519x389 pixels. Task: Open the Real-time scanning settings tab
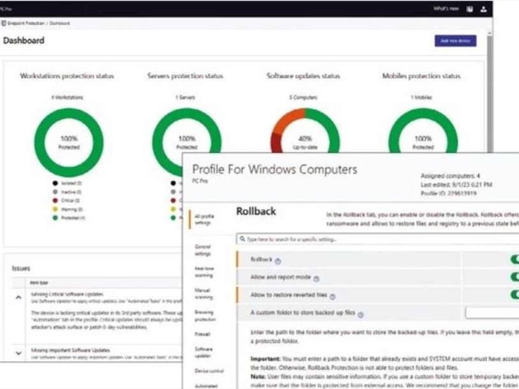click(204, 272)
